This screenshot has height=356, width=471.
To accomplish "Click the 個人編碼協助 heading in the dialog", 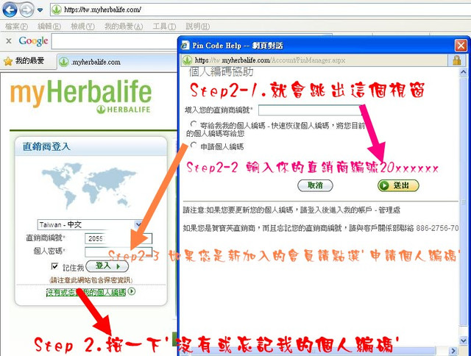I will click(222, 72).
